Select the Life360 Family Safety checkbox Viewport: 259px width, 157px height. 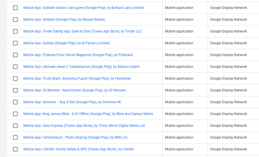[15, 149]
